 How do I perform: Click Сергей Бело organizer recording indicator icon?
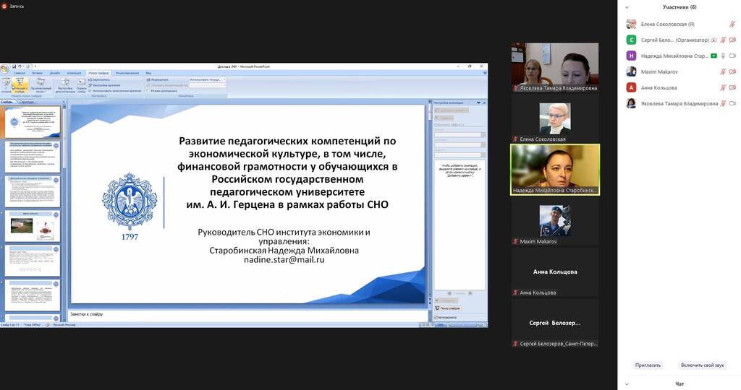(x=714, y=40)
